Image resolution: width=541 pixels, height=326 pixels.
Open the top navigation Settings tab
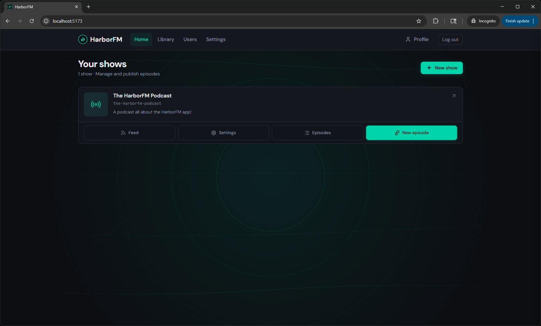click(x=216, y=39)
